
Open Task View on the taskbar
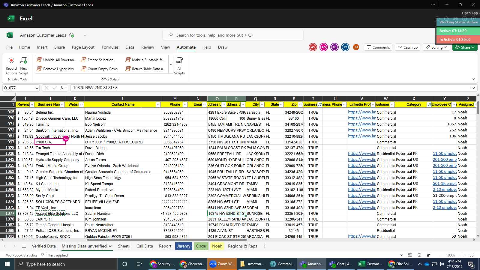point(139,264)
